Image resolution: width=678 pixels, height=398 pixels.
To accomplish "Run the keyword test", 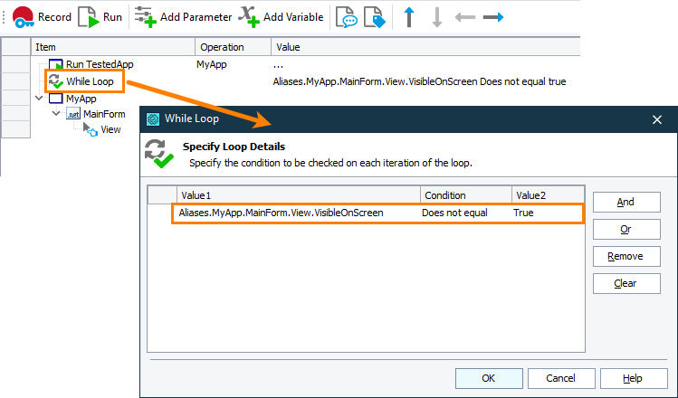I will [100, 17].
